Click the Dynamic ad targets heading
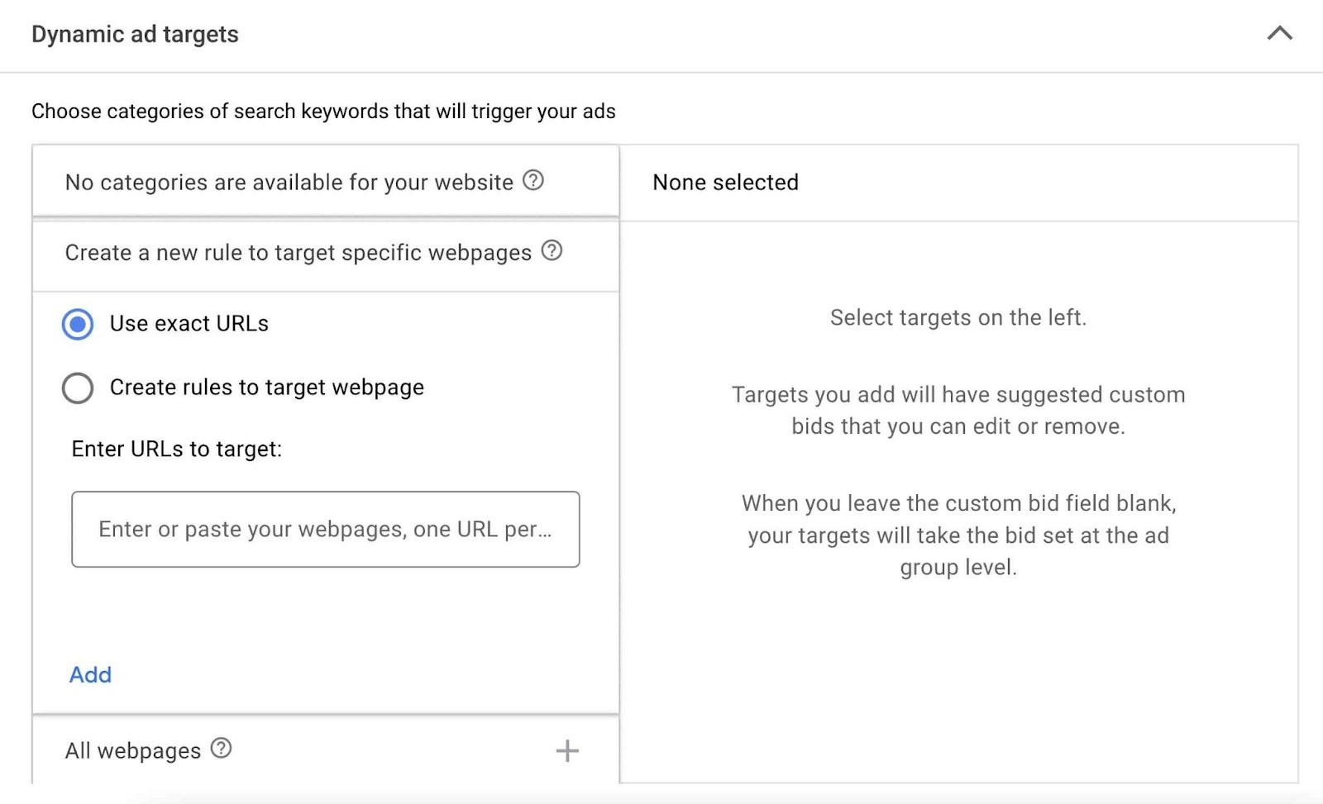1323x804 pixels. coord(135,34)
